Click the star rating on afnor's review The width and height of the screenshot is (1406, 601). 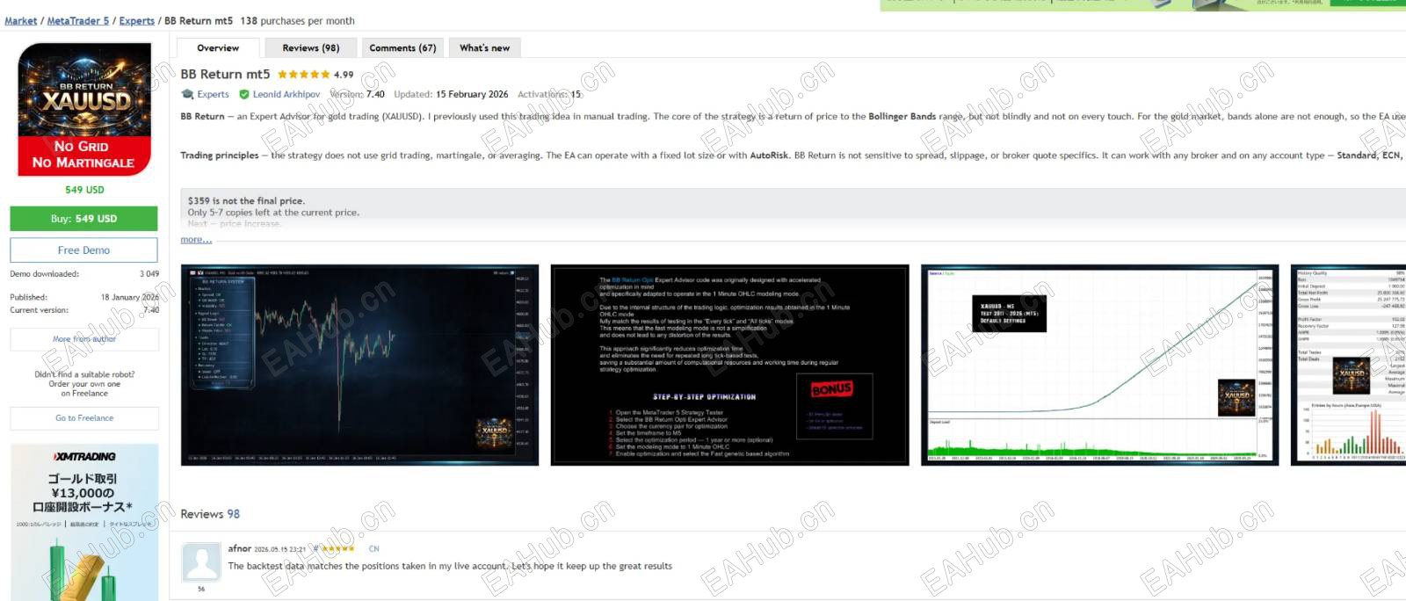338,549
